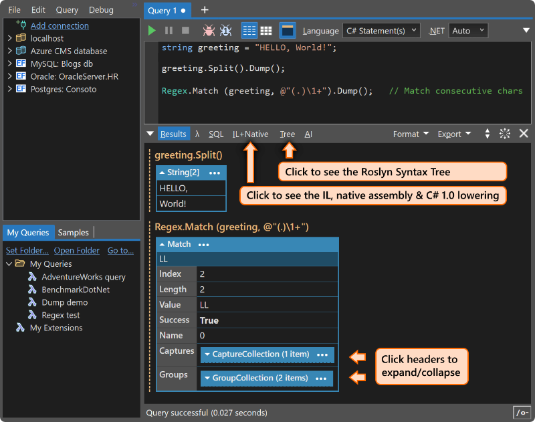Click the sparkle icon next to Export

tap(505, 134)
